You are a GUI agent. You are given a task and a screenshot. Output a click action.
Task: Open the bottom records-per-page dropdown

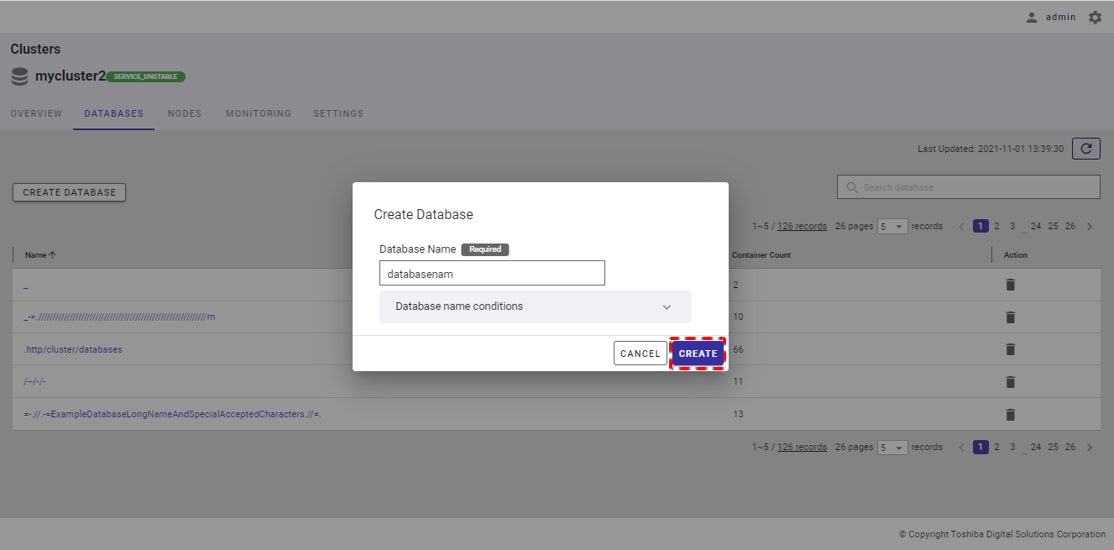tap(892, 448)
